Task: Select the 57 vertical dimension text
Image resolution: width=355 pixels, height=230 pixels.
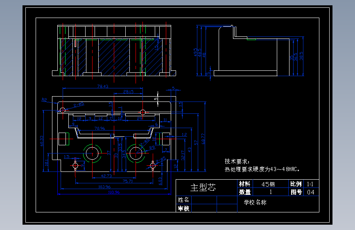Action: [x=196, y=142]
